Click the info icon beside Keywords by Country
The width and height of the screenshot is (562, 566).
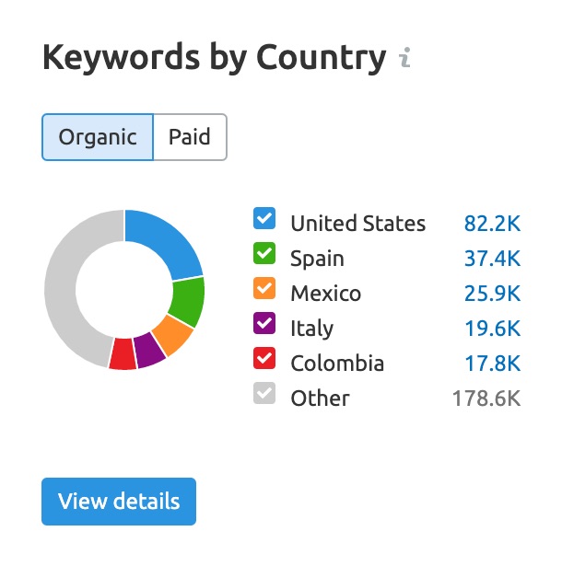point(404,59)
